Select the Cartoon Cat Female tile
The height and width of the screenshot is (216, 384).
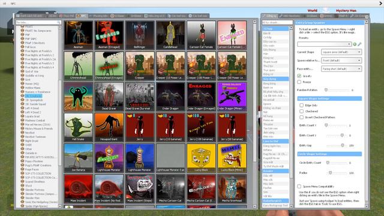click(x=202, y=35)
